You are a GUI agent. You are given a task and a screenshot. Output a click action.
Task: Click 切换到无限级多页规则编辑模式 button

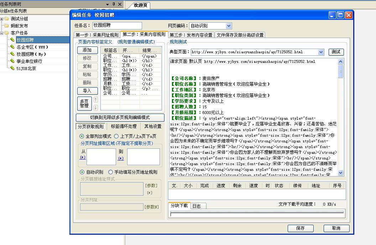120,118
